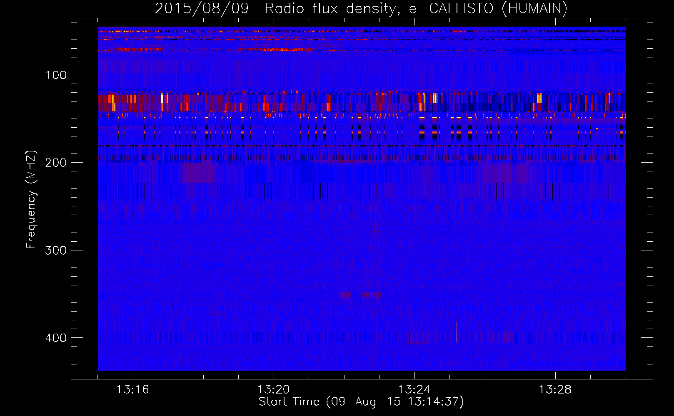This screenshot has height=416, width=674.
Task: Click the 'Start Time (09-Aug-15 13:14:37)' label
Action: (x=361, y=402)
